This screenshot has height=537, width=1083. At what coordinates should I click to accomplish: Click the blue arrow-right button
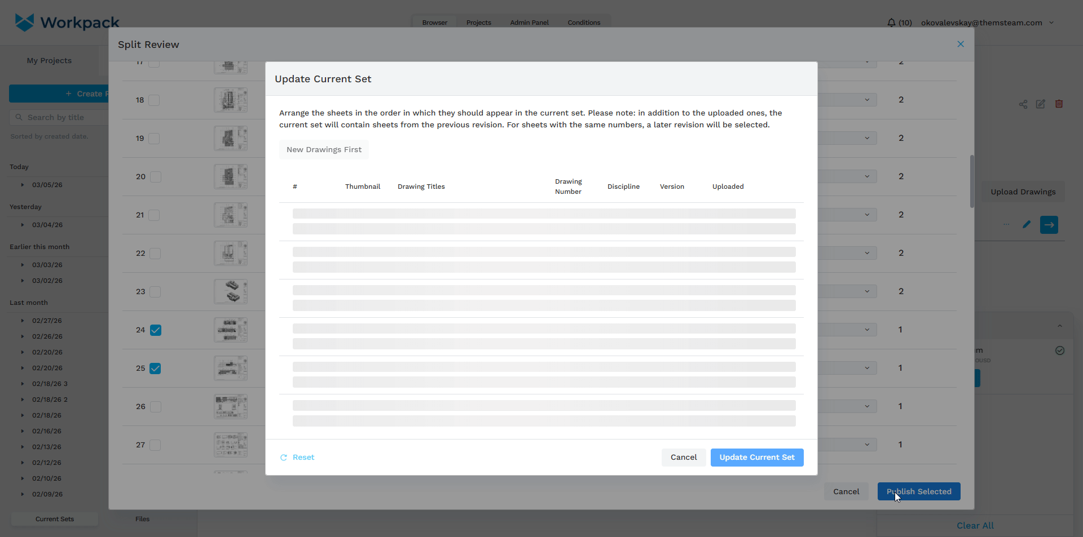coord(1049,225)
